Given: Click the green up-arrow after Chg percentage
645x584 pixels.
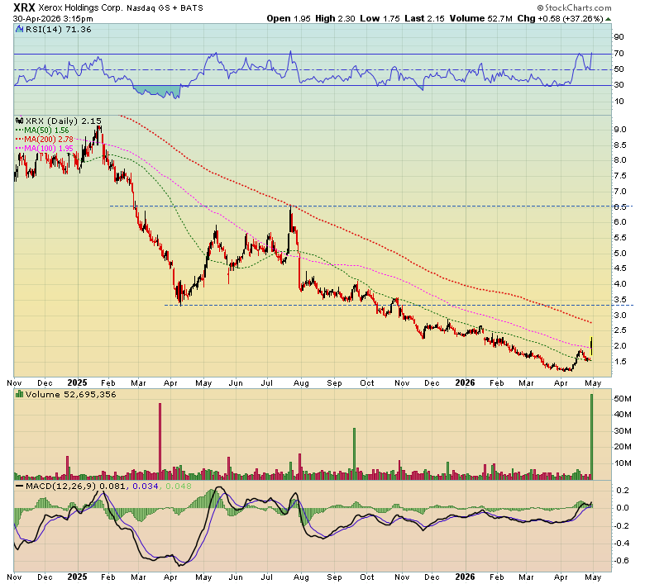Looking at the screenshot, I should click(x=608, y=19).
